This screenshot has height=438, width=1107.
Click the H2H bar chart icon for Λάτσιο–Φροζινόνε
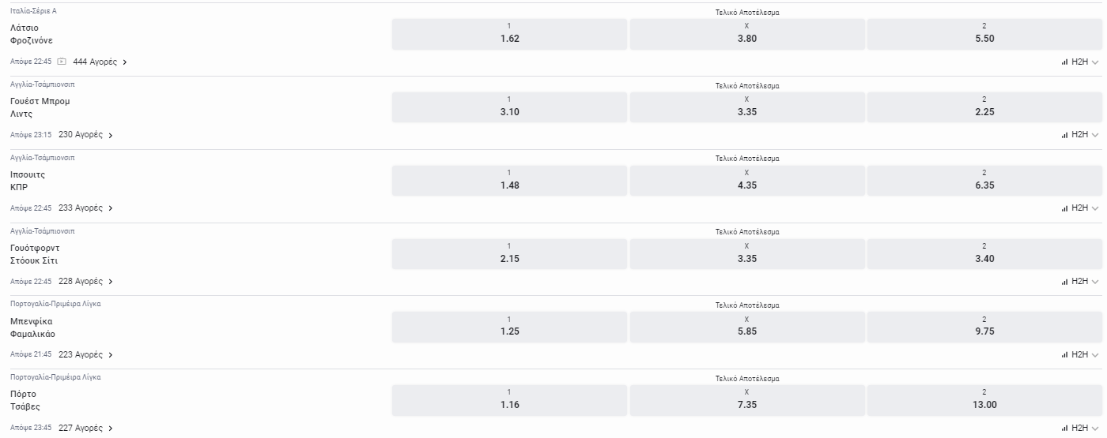1064,62
